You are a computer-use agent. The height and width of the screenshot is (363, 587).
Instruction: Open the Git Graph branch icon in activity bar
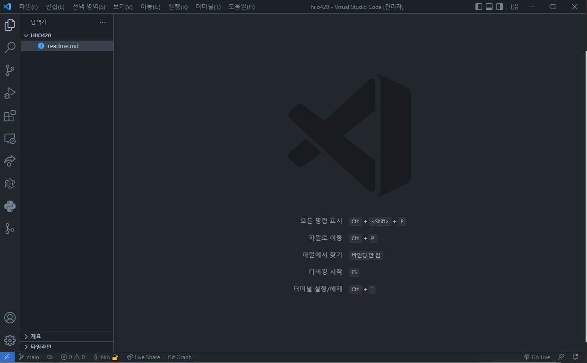click(x=10, y=229)
